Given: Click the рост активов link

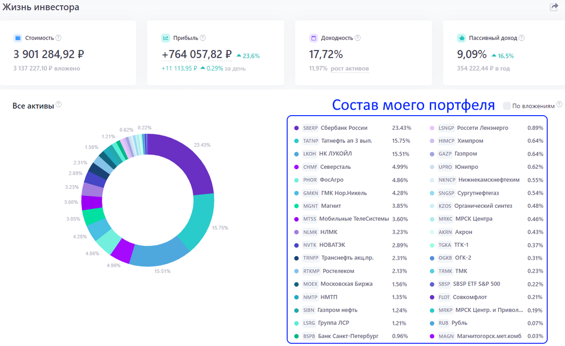Looking at the screenshot, I should pyautogui.click(x=350, y=69).
